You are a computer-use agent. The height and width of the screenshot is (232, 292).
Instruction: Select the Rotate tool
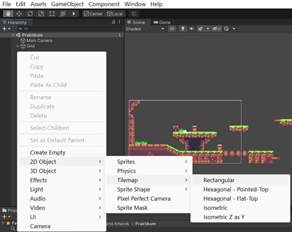click(30, 14)
